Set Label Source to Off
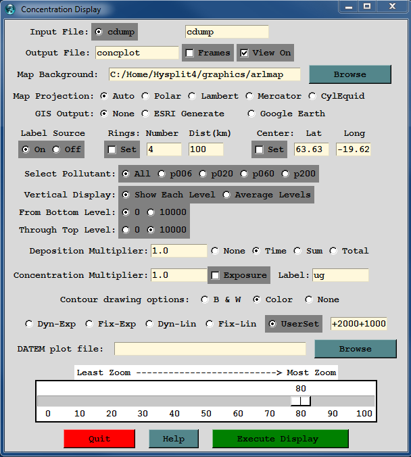This screenshot has width=411, height=457. click(57, 149)
